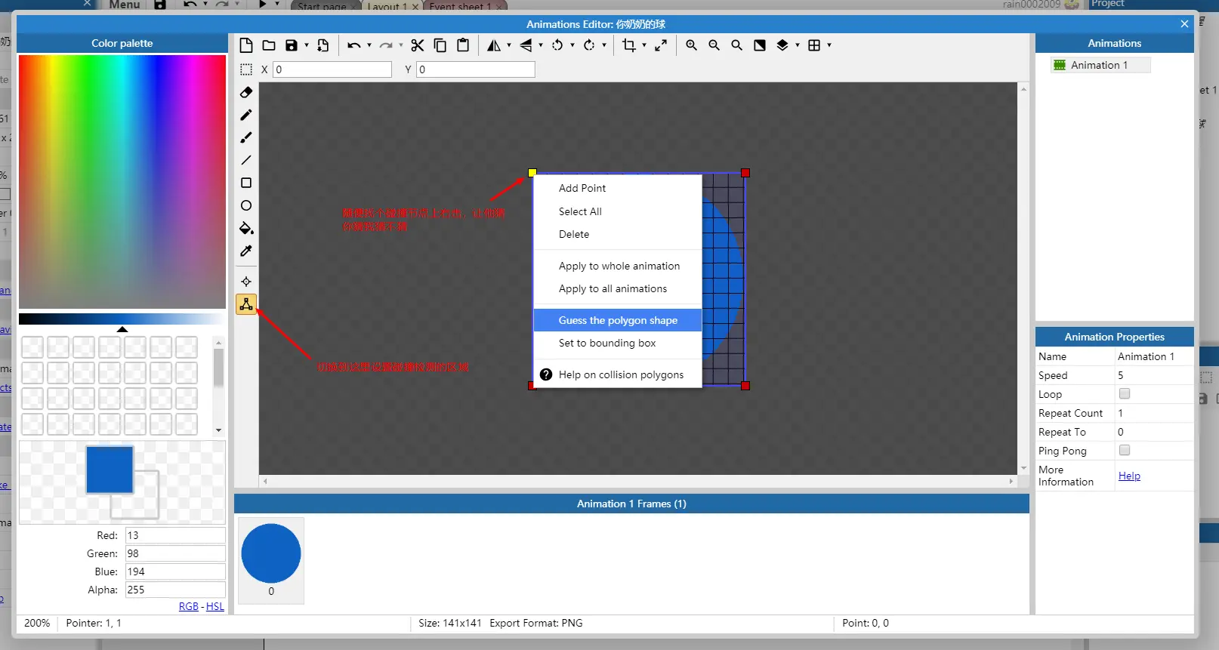This screenshot has height=650, width=1219.
Task: Zoom in with the plus magnifier
Action: click(x=691, y=45)
